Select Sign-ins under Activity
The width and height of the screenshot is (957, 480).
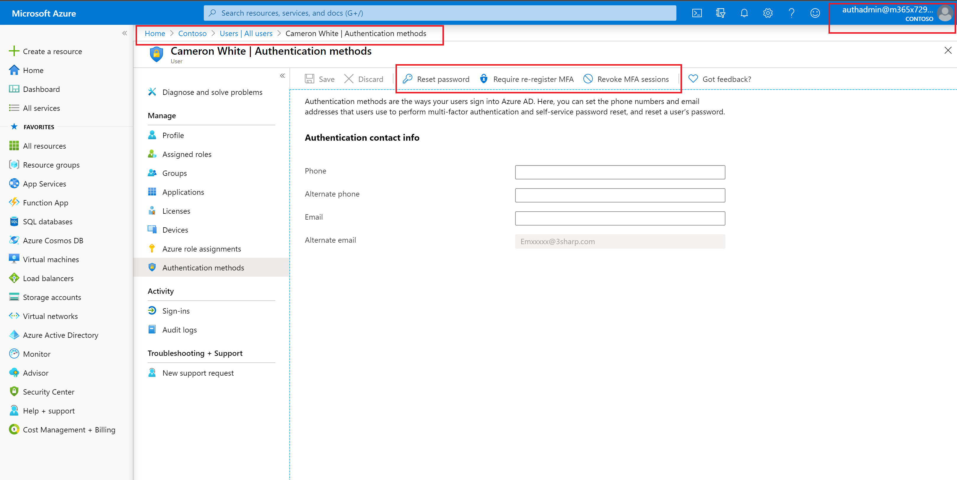[x=176, y=311]
